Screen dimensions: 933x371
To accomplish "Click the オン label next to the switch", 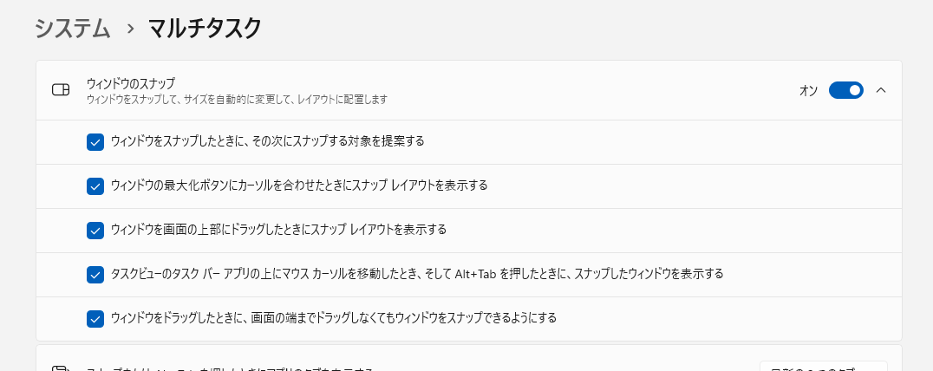I will point(808,90).
